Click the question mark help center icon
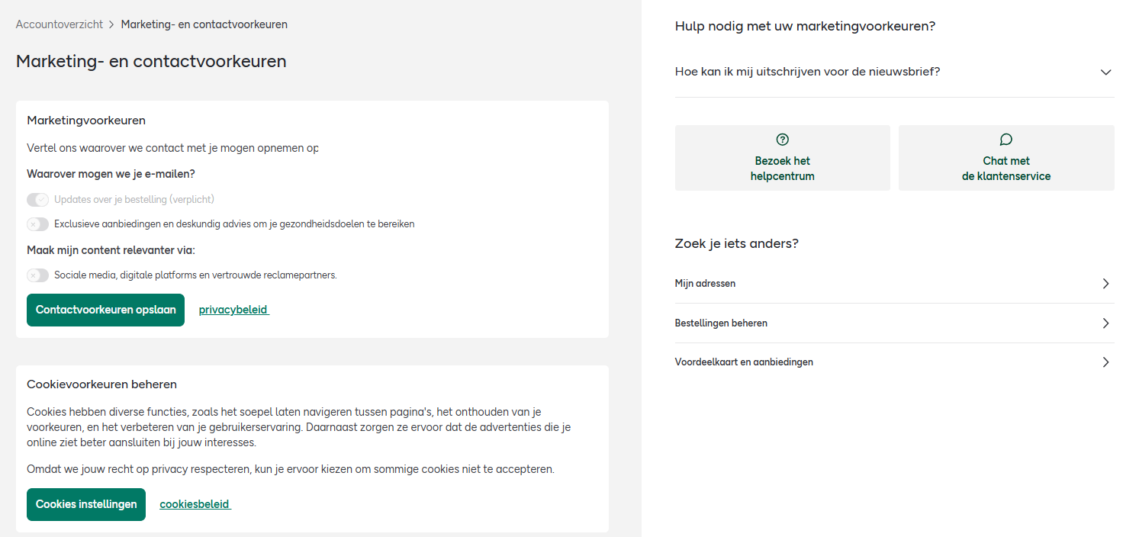This screenshot has width=1139, height=537. pos(782,140)
